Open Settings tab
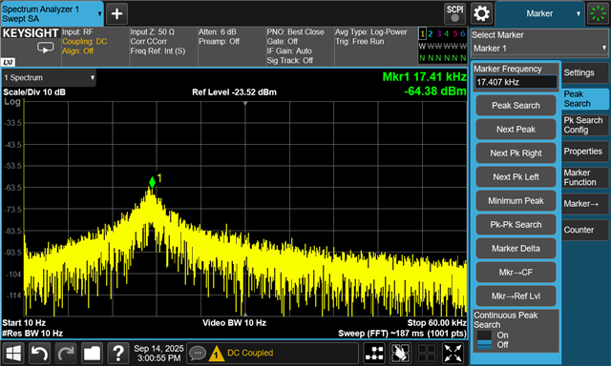The height and width of the screenshot is (366, 611). click(x=585, y=72)
